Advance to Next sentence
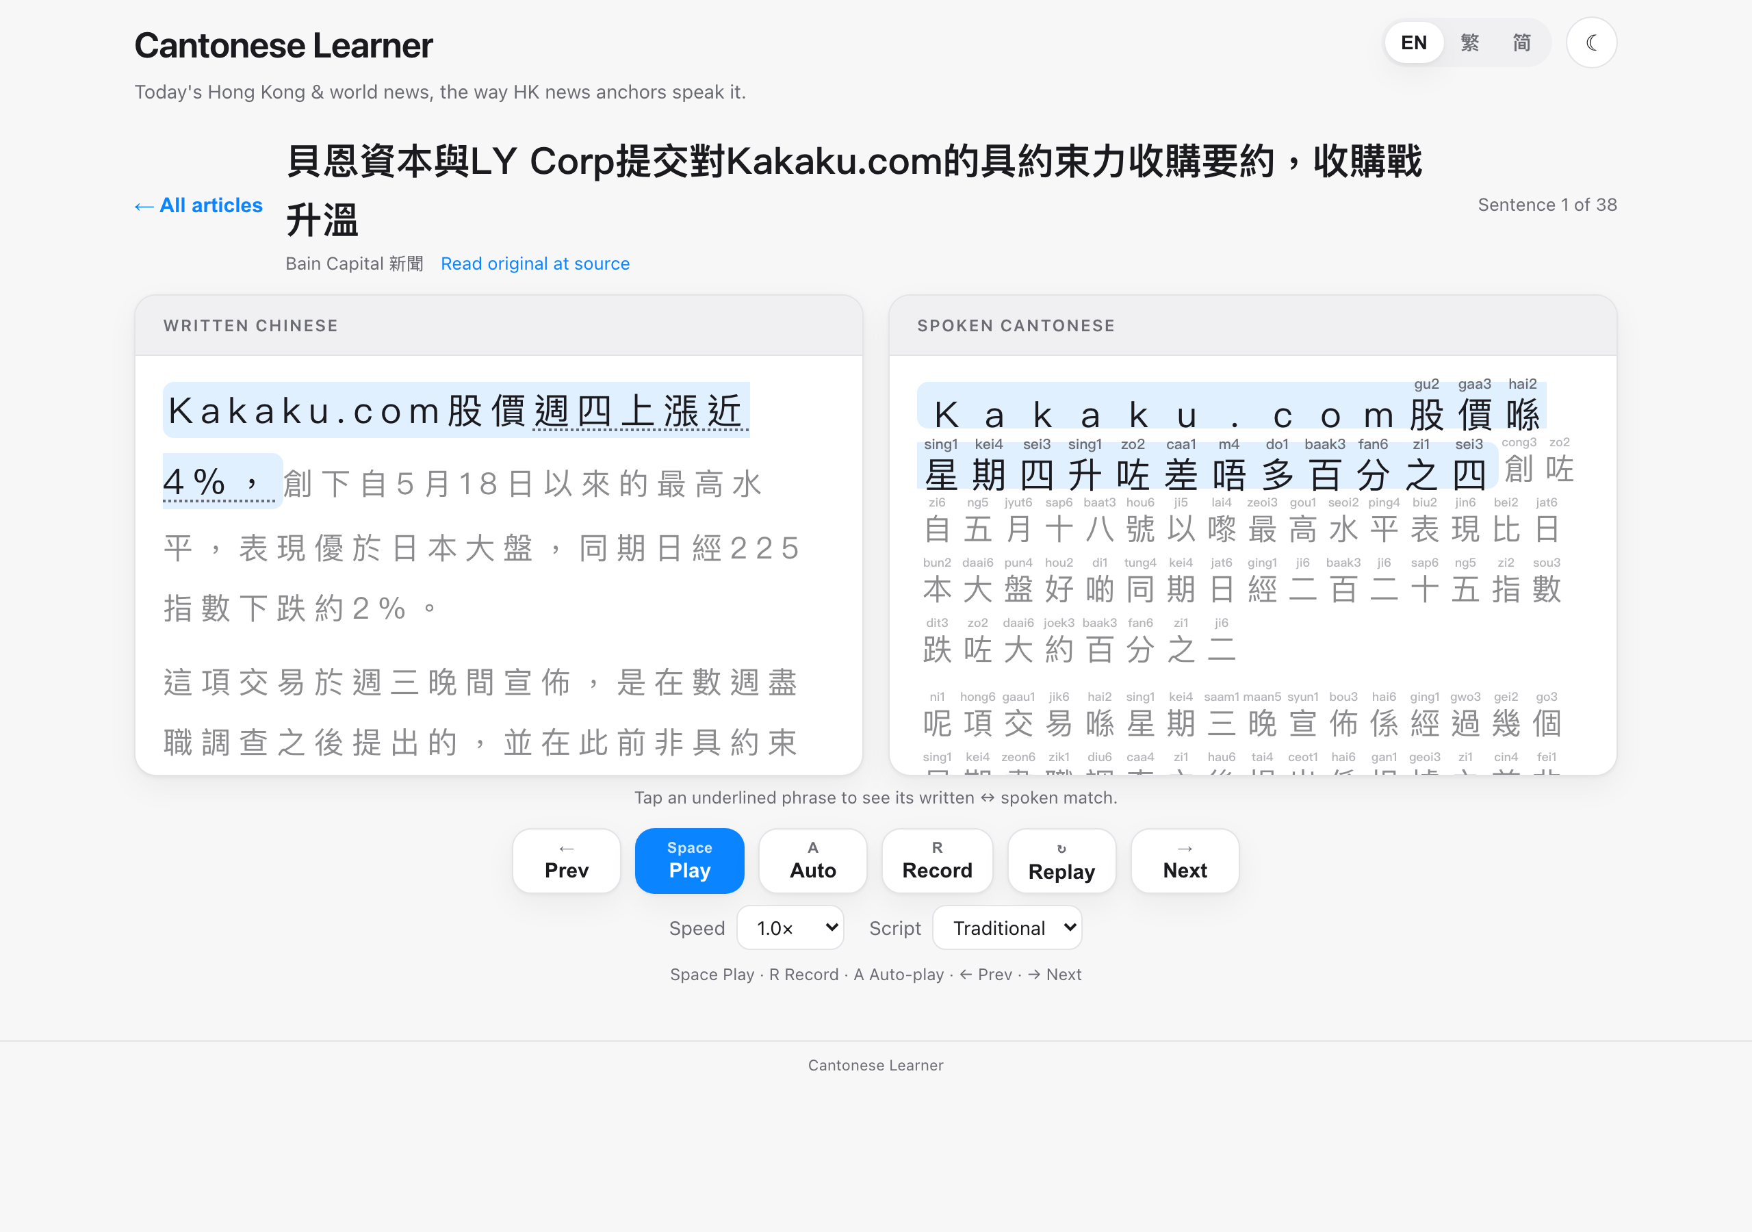Viewport: 1752px width, 1232px height. 1184,861
